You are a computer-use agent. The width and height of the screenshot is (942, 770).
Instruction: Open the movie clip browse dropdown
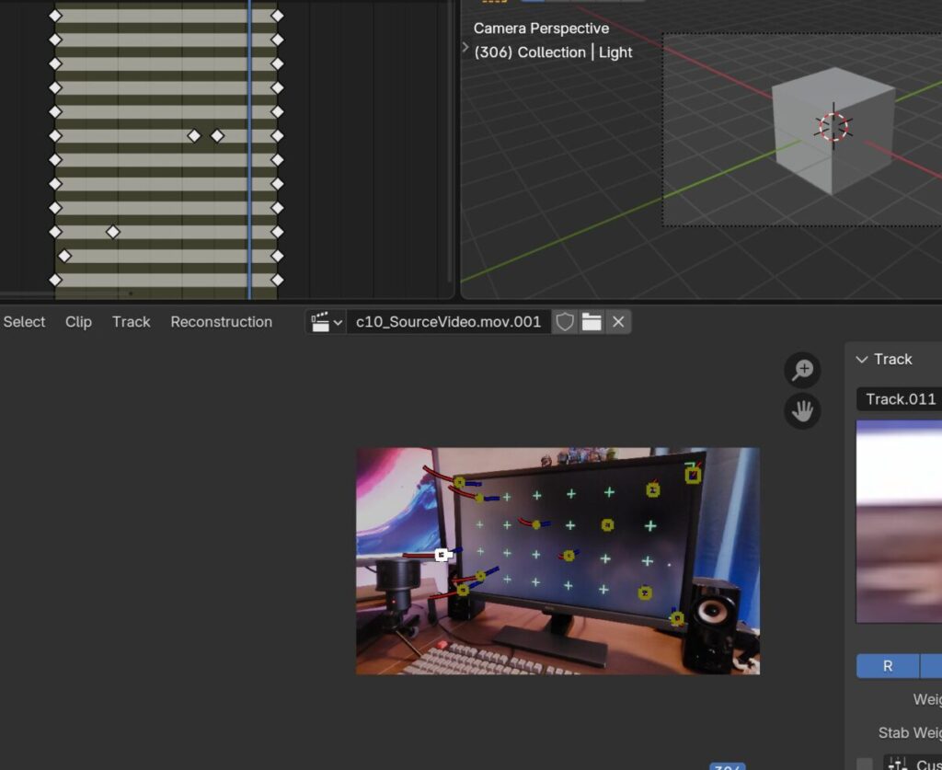pyautogui.click(x=327, y=322)
